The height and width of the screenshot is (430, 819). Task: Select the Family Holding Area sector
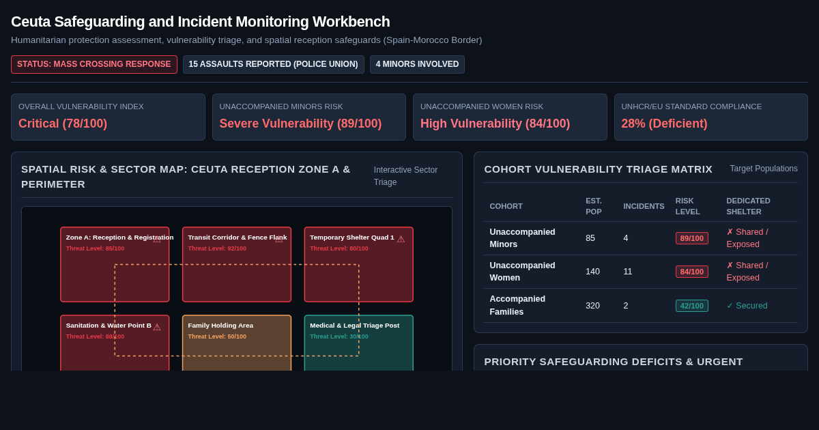pos(237,343)
